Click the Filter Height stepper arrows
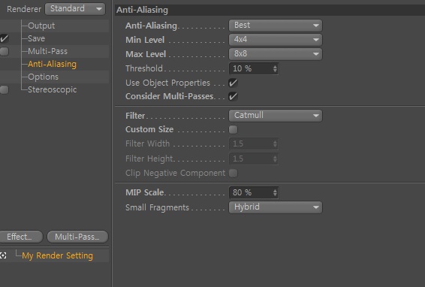 click(275, 159)
